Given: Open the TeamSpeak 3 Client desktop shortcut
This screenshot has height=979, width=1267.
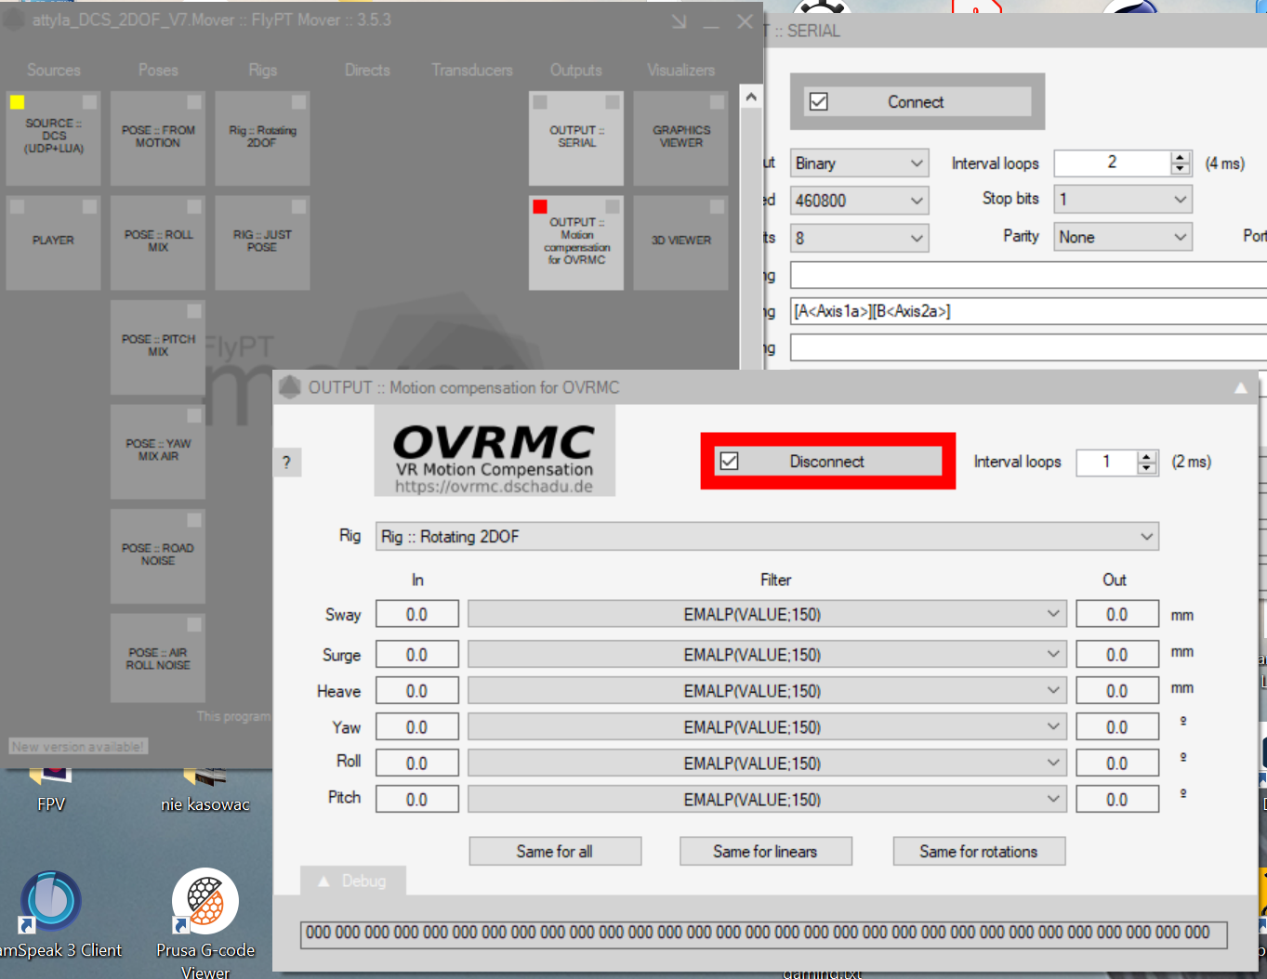Looking at the screenshot, I should 52,915.
